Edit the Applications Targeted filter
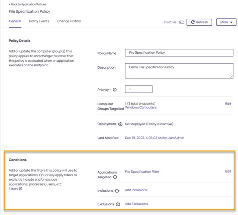The width and height of the screenshot is (238, 215). coord(228,171)
